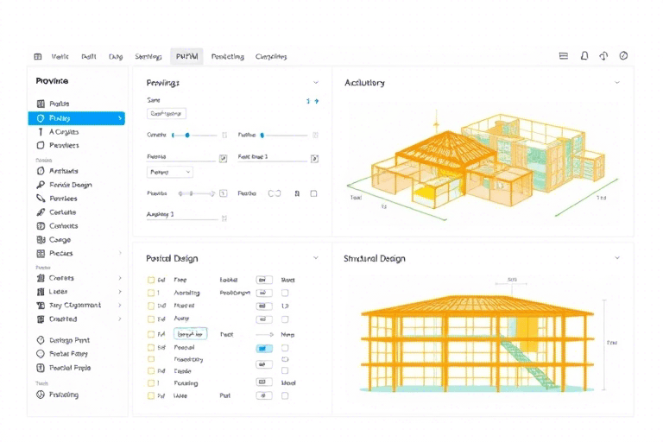Image resolution: width=663 pixels, height=442 pixels.
Task: Click the Cometa slider handle
Action: (x=189, y=135)
